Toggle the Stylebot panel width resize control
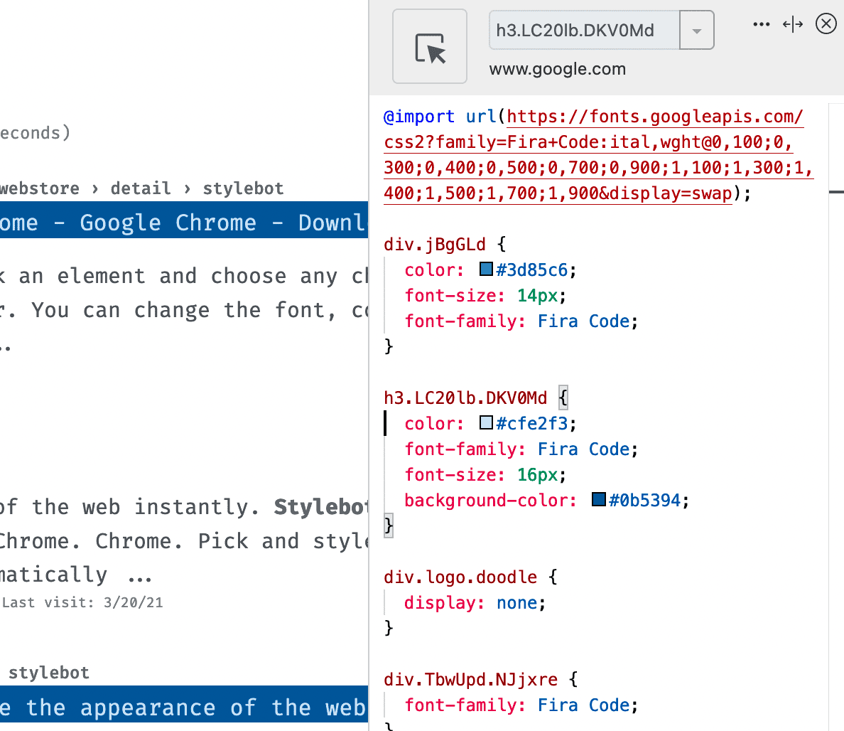 coord(792,23)
